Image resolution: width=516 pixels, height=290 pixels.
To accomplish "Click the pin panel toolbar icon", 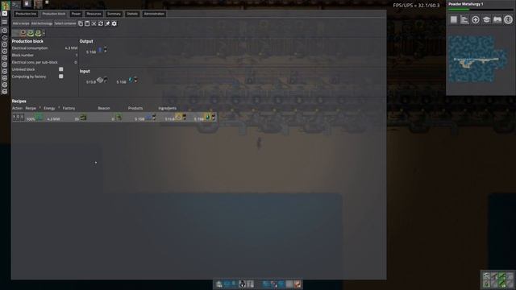I will click(107, 23).
